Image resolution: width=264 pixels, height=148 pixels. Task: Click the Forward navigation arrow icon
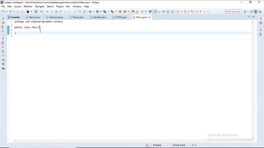point(205,12)
